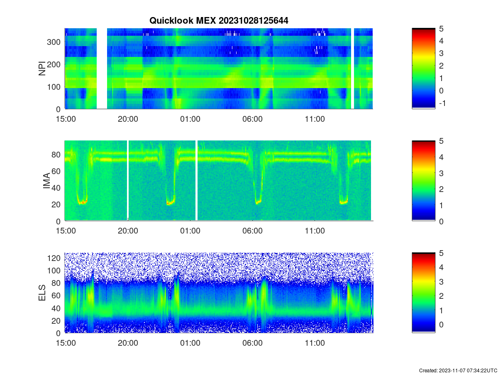Image resolution: width=498 pixels, height=374 pixels.
Task: Click the "Created: 2023-11-07 07:34:22UTC" timestamp
Action: pyautogui.click(x=458, y=370)
